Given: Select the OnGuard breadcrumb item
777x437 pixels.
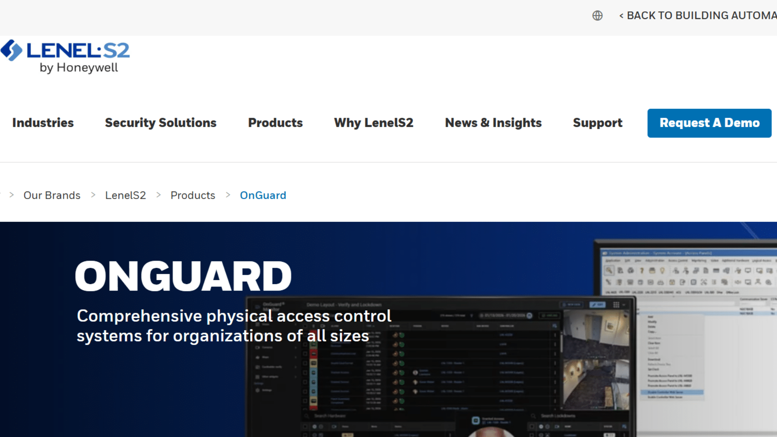Looking at the screenshot, I should tap(263, 195).
